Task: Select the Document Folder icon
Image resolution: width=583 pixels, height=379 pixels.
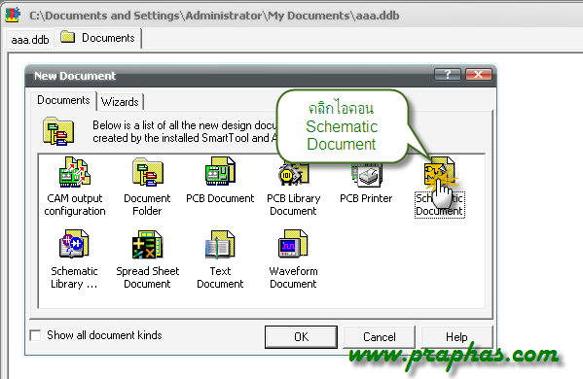Action: coord(148,171)
